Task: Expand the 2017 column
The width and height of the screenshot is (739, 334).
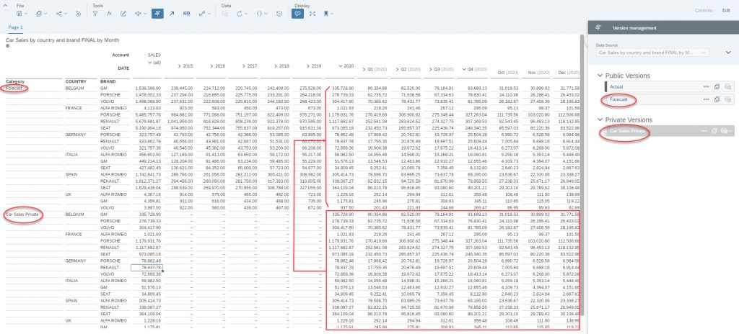Action: click(x=244, y=66)
